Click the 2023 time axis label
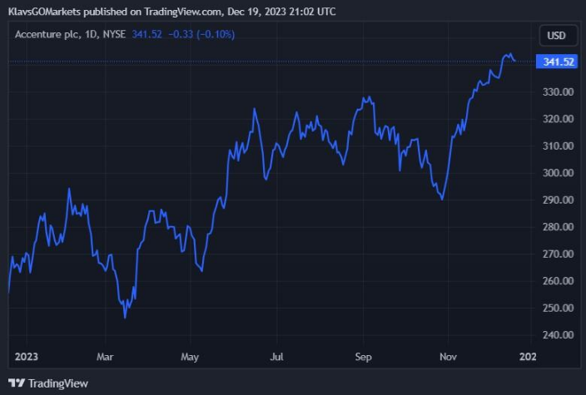Viewport: 586px width, 395px height. coord(26,357)
